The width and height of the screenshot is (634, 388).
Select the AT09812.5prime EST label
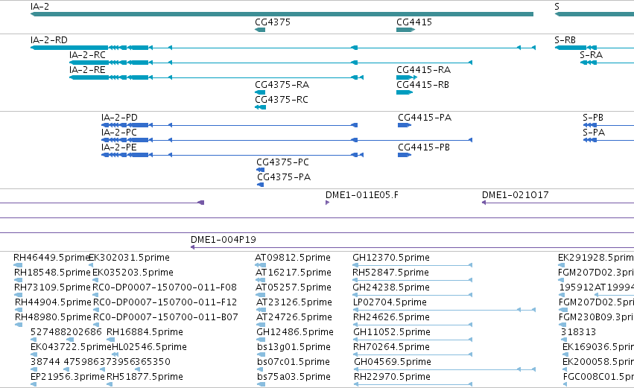(x=293, y=258)
